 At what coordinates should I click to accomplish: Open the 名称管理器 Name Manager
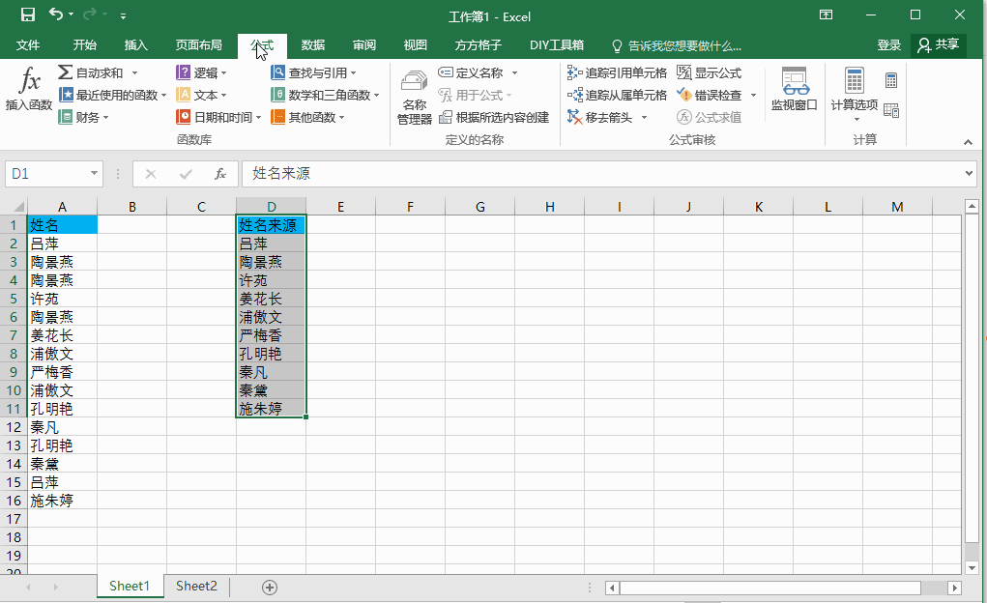[x=414, y=97]
